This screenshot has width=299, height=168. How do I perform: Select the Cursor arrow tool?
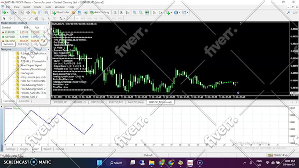click(x=4, y=18)
